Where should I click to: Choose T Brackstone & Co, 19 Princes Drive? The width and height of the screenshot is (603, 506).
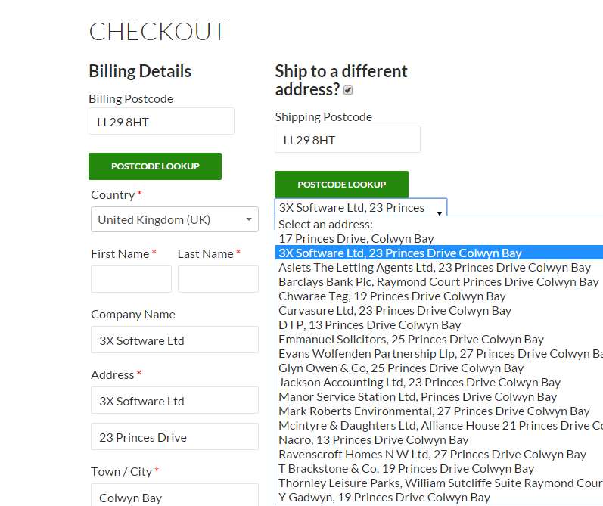point(439,468)
